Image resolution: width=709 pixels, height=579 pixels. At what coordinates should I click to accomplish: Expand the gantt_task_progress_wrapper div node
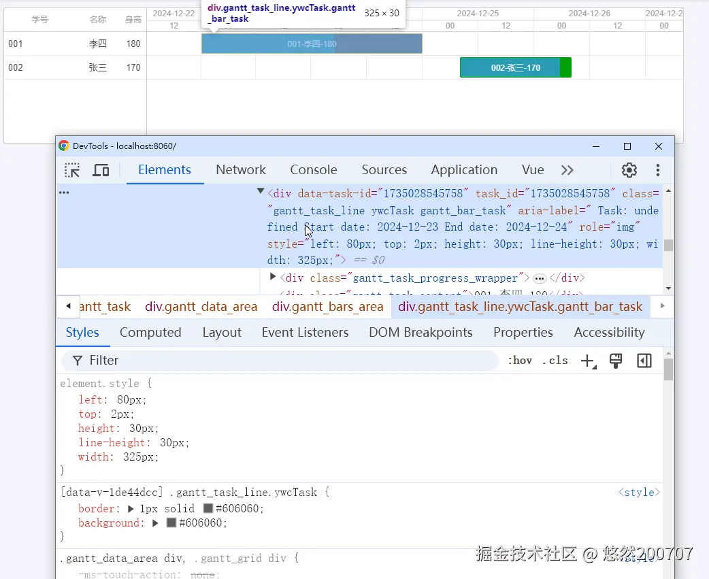coord(273,276)
